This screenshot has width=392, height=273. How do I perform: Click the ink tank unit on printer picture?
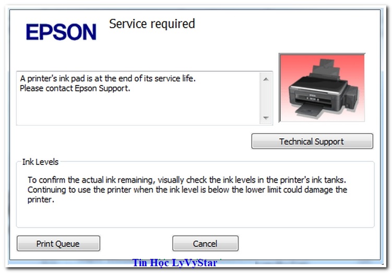[352, 97]
